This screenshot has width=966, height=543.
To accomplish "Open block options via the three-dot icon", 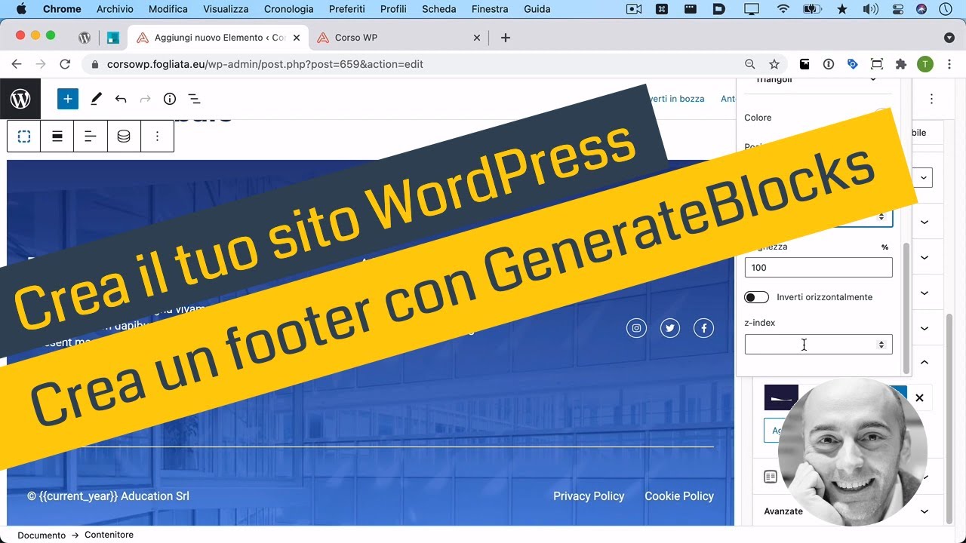I will pos(157,136).
